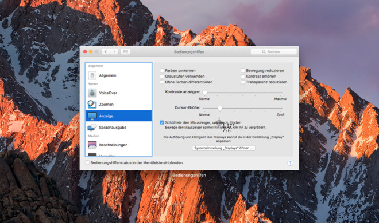Viewport: 379px width, 223px height.
Task: Close the window with the red button
Action: click(x=85, y=51)
